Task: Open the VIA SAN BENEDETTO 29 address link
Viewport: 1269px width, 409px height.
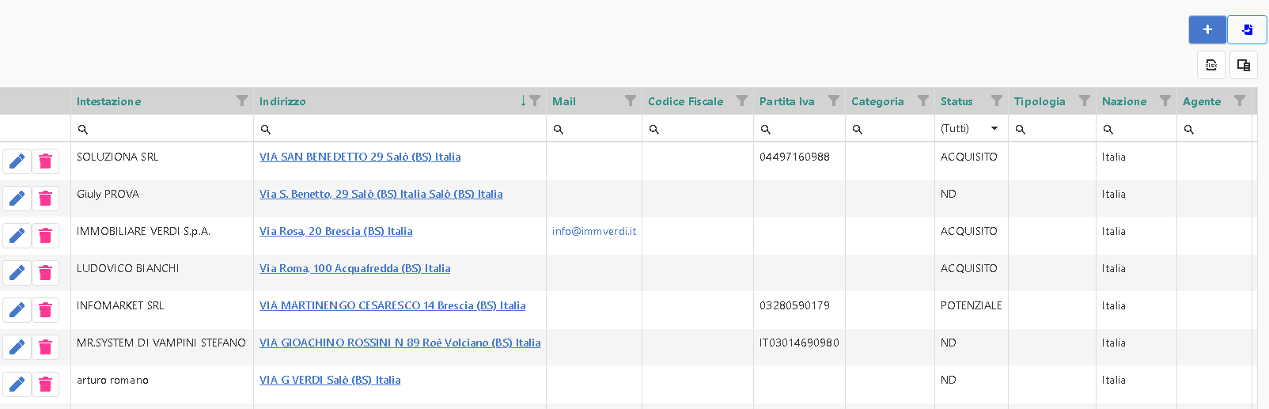Action: pos(360,157)
